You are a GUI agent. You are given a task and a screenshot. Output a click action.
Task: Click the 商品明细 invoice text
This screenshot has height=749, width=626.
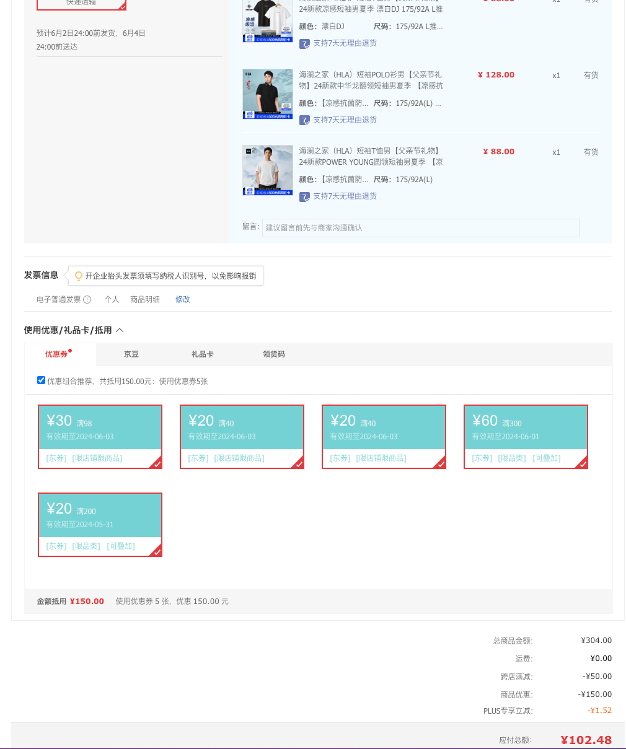[145, 299]
